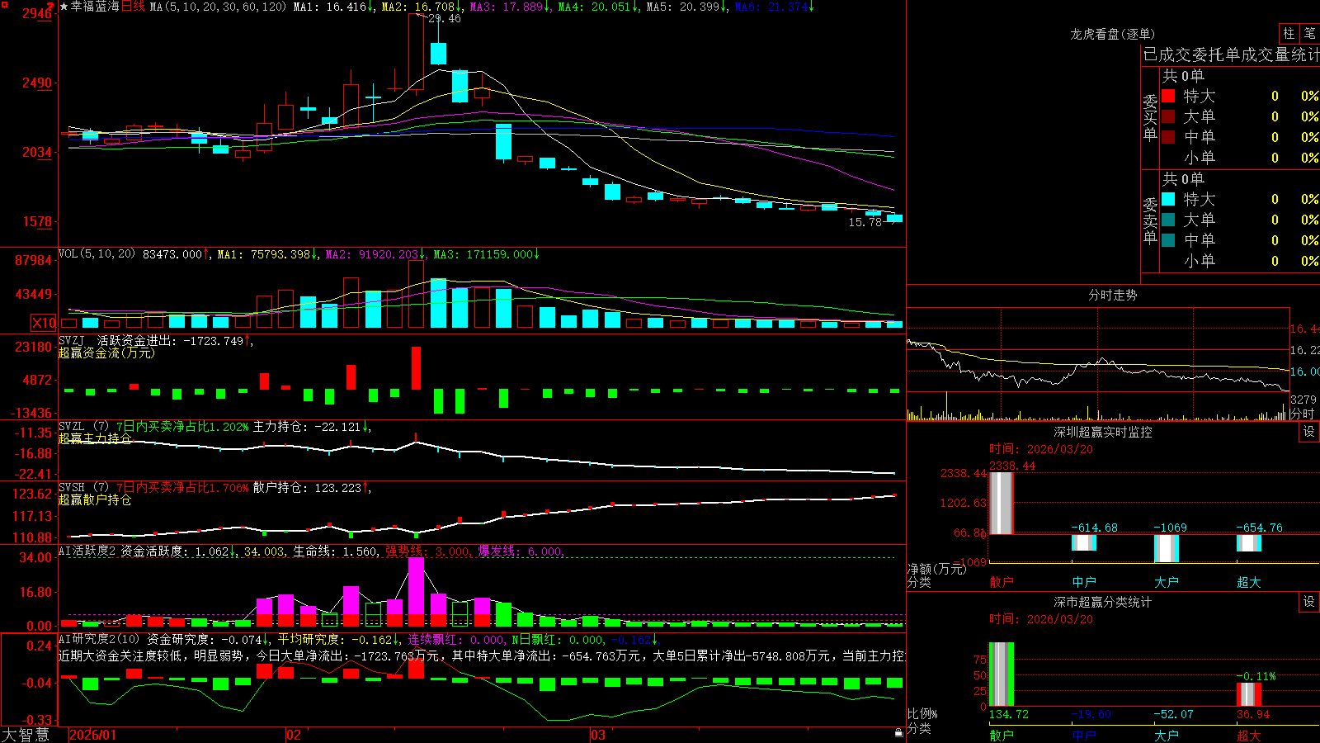This screenshot has width=1320, height=743.
Task: Click the star icon before 幸福蓝海
Action: tap(64, 7)
